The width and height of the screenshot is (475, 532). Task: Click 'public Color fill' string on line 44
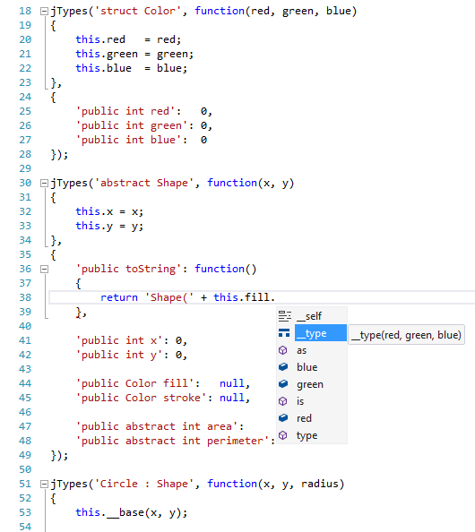tap(134, 383)
